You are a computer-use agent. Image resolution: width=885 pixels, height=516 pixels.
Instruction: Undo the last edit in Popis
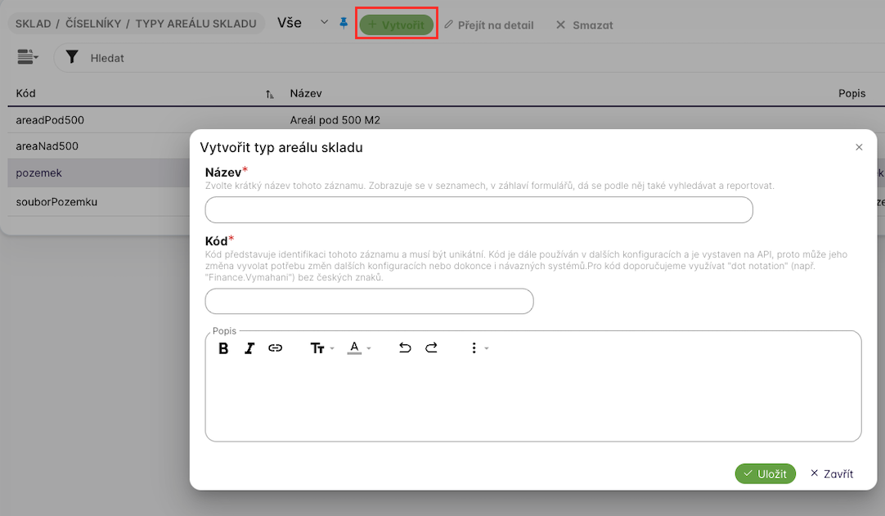tap(405, 348)
